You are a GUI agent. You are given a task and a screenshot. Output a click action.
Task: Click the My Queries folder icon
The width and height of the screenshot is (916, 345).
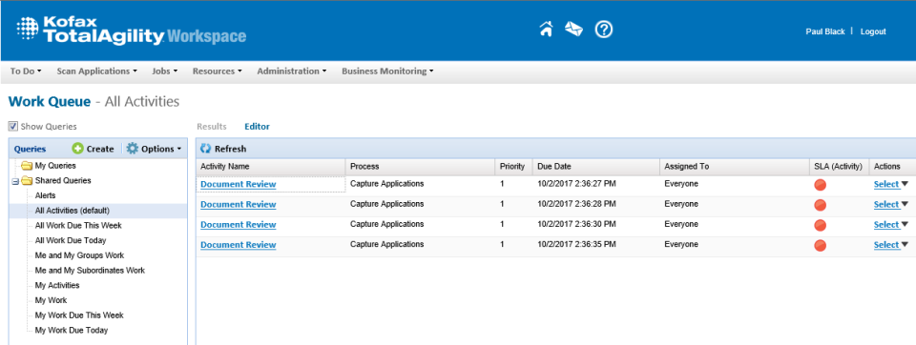click(x=27, y=166)
